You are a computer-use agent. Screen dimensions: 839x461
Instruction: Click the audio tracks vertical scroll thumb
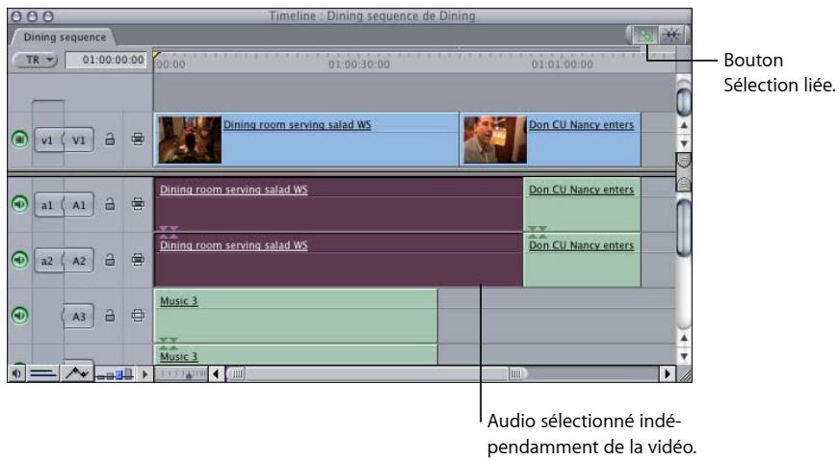coord(683,228)
